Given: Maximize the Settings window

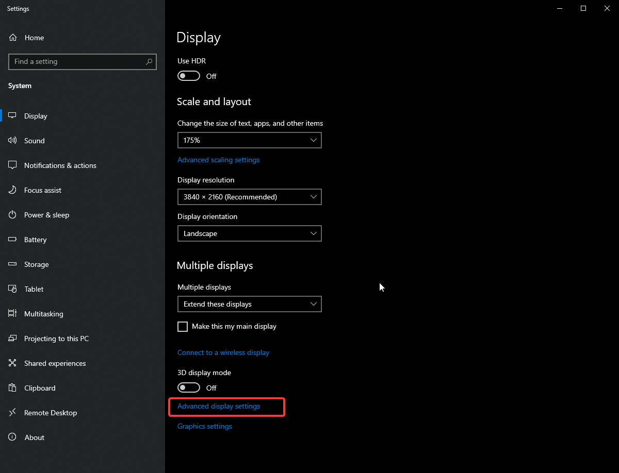Looking at the screenshot, I should tap(583, 8).
